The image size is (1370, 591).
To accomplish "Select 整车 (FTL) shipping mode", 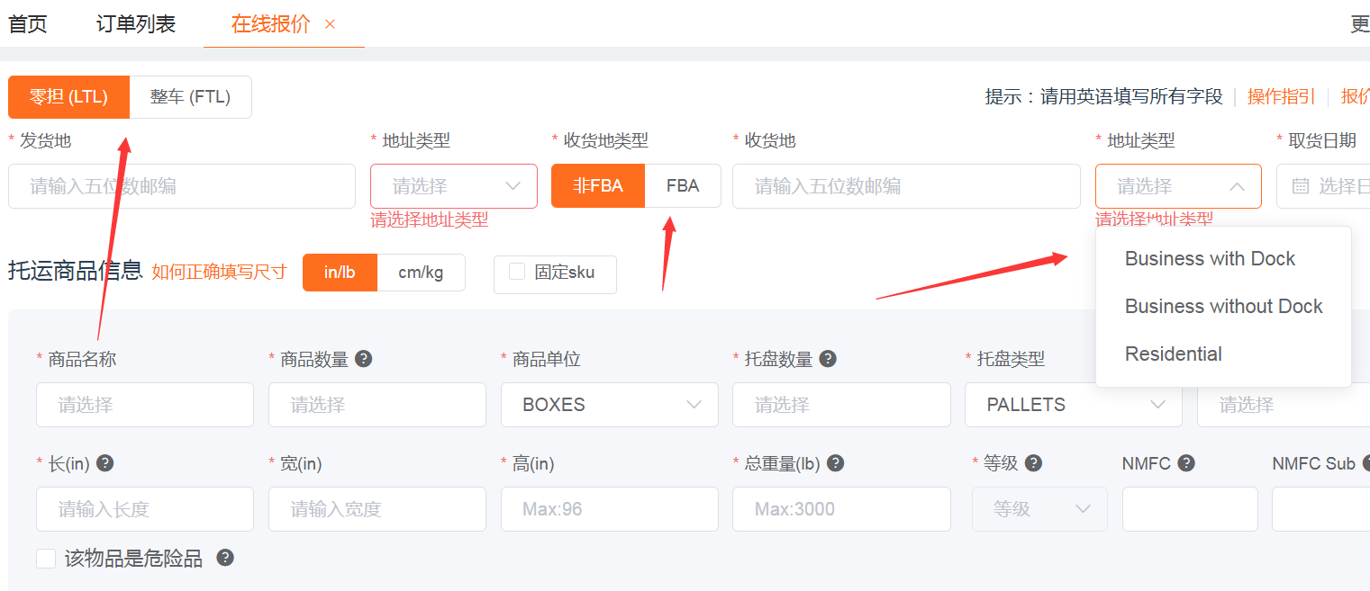I will [190, 97].
